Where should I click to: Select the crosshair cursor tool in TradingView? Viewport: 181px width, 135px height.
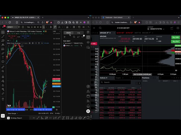3,32
